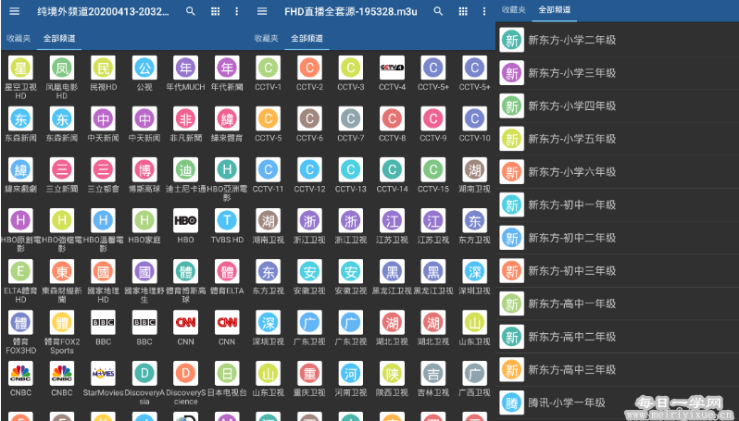Open the 重庆卫视 channel
The height and width of the screenshot is (421, 739).
pyautogui.click(x=309, y=378)
